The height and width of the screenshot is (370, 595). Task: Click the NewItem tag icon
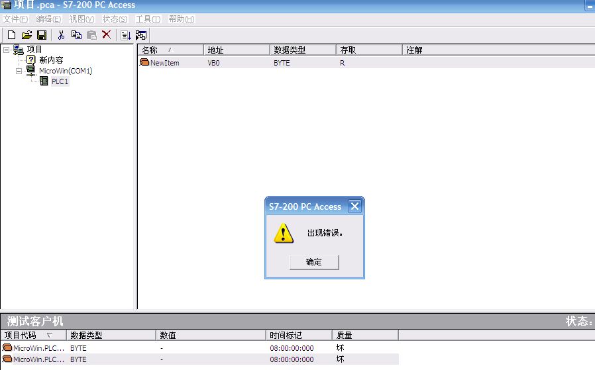(x=144, y=62)
